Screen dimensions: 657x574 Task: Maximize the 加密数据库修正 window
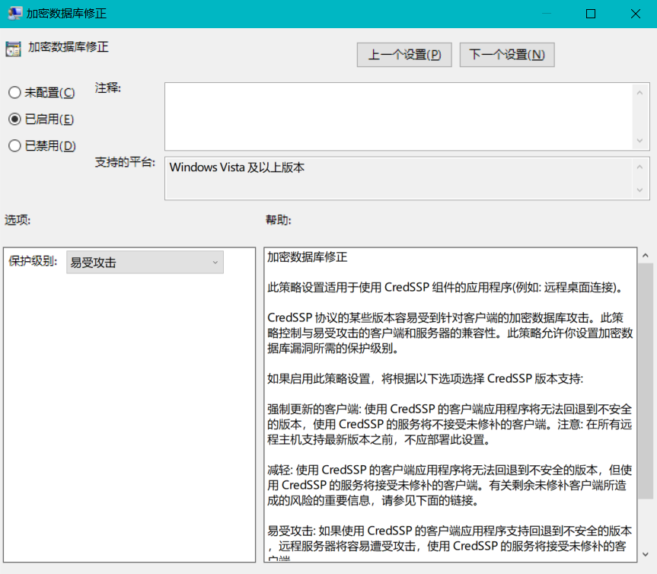pos(590,14)
